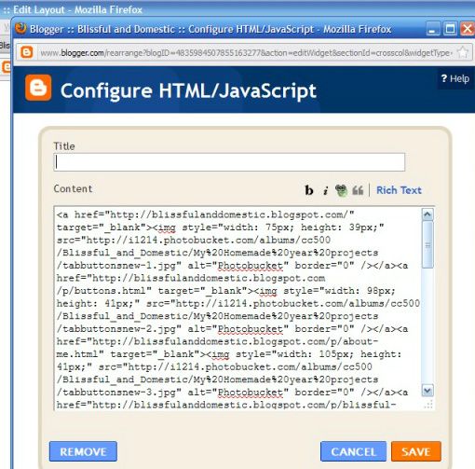This screenshot has height=469, width=475.
Task: Click the Blogger logo in the header
Action: (38, 88)
